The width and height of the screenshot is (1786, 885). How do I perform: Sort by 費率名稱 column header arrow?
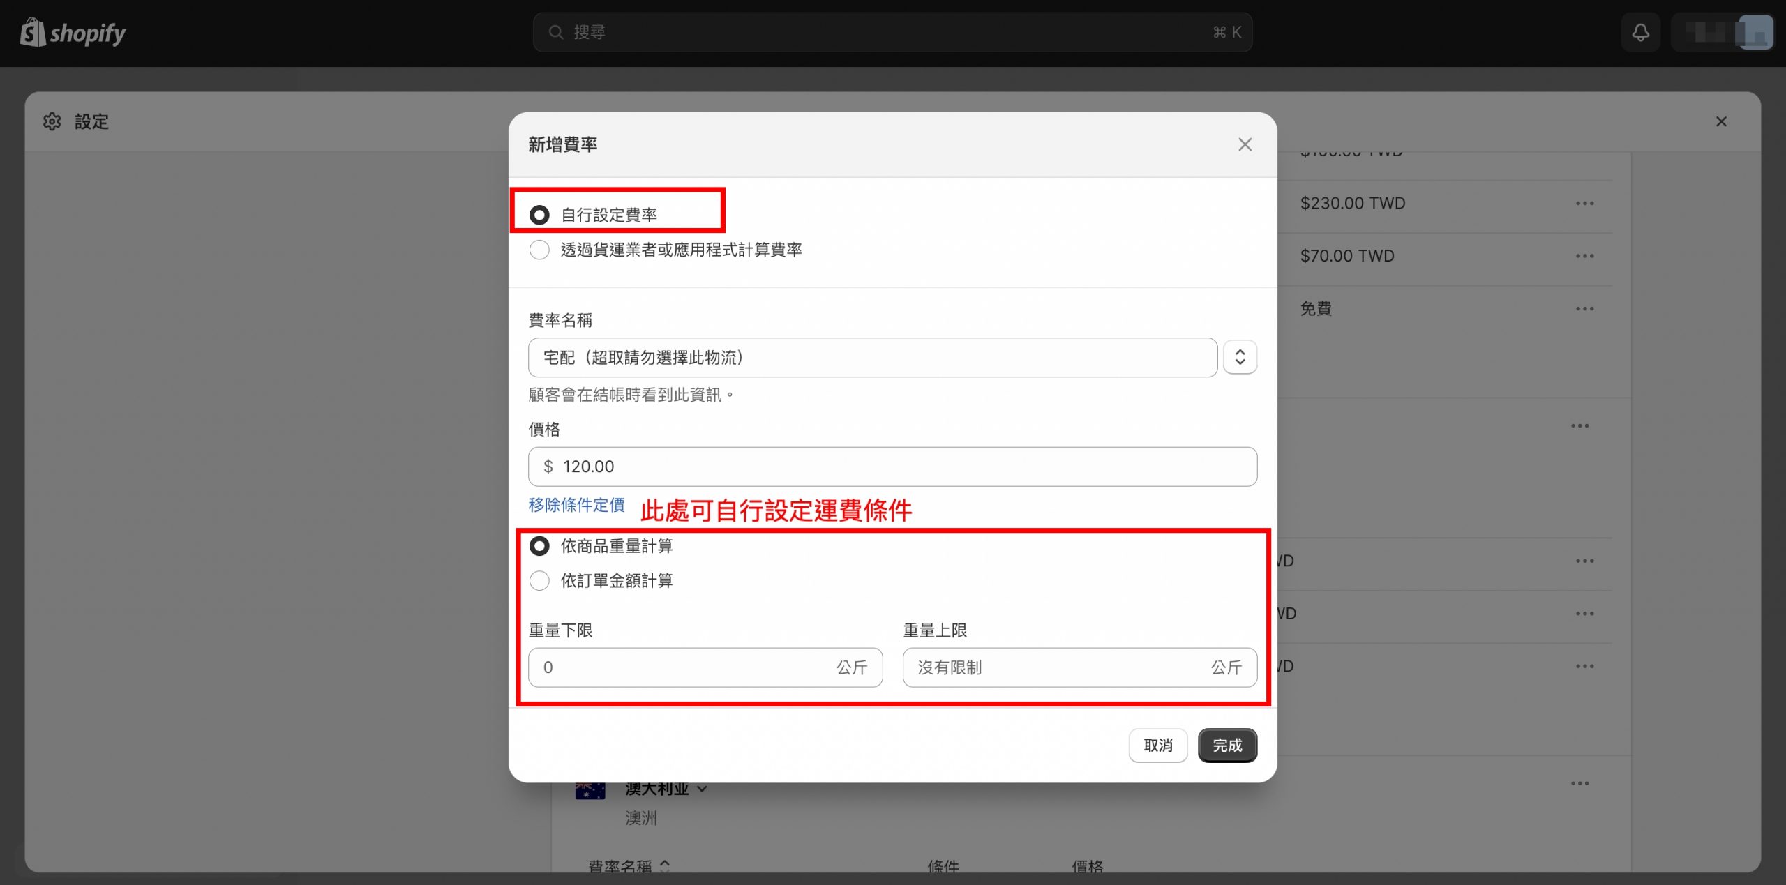point(665,865)
